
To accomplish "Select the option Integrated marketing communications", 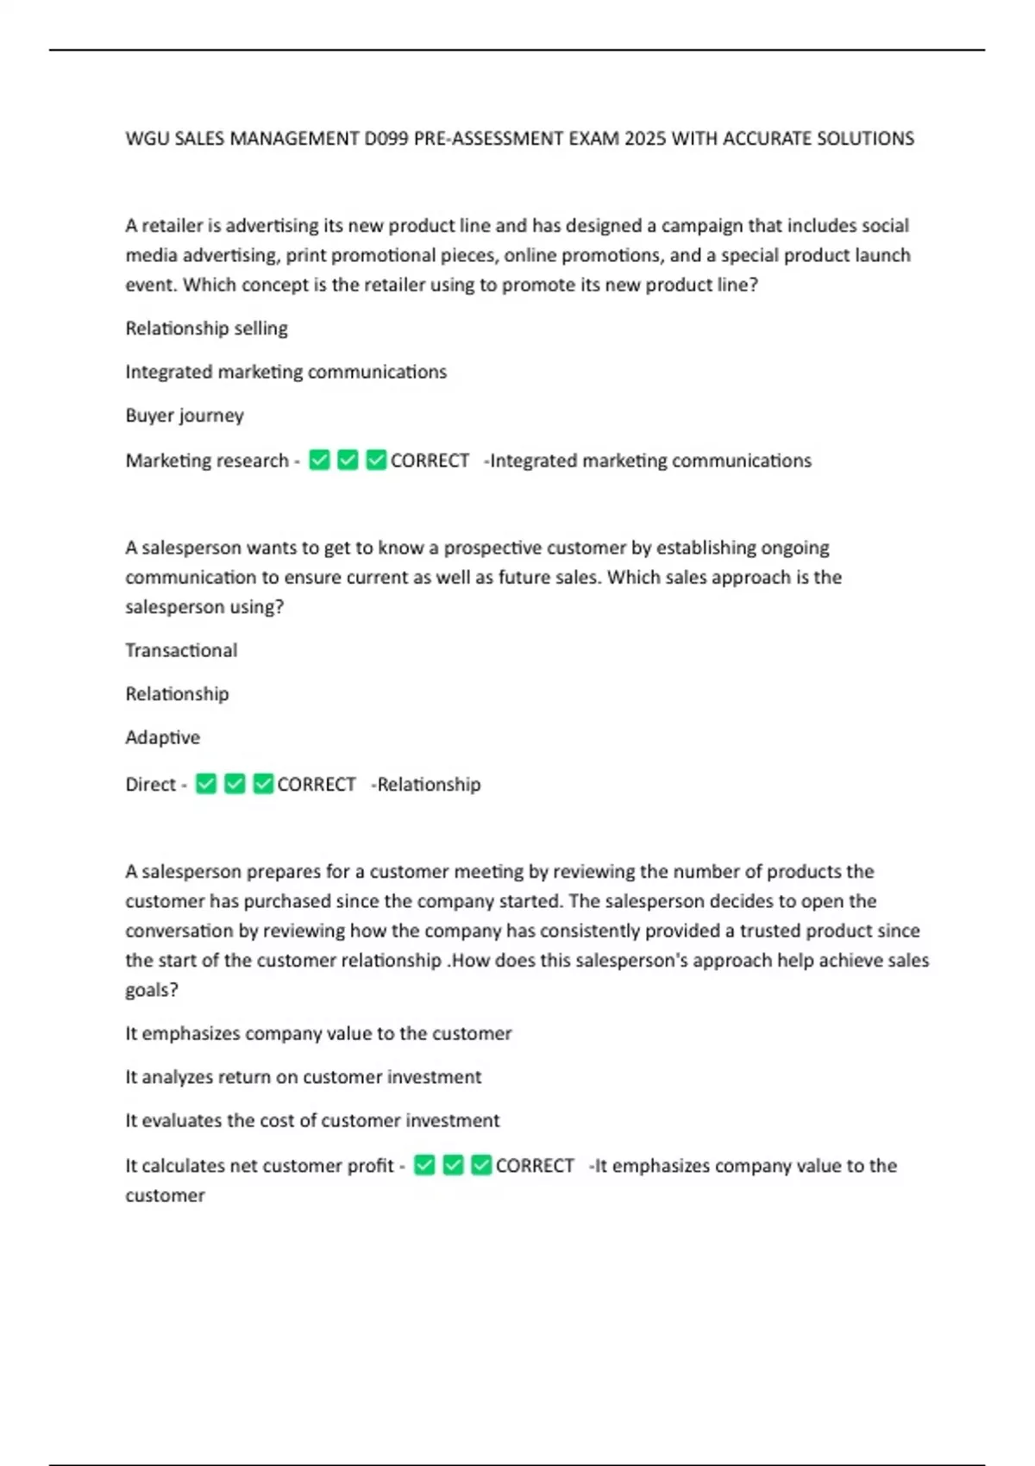I will pyautogui.click(x=285, y=372).
